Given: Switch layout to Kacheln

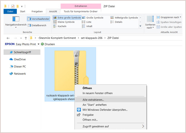Looking at the screenshot, I should [60, 26].
